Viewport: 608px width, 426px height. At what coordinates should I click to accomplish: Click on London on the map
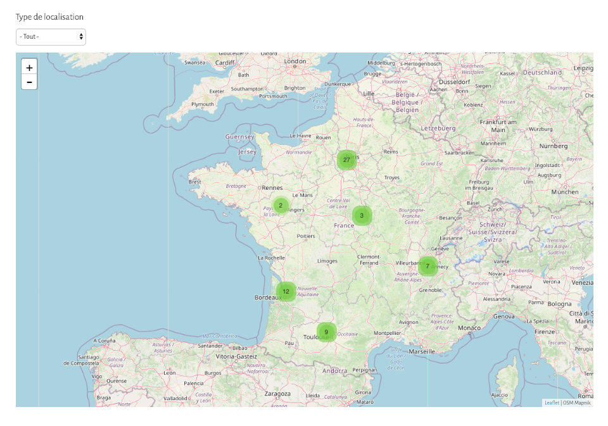point(295,61)
